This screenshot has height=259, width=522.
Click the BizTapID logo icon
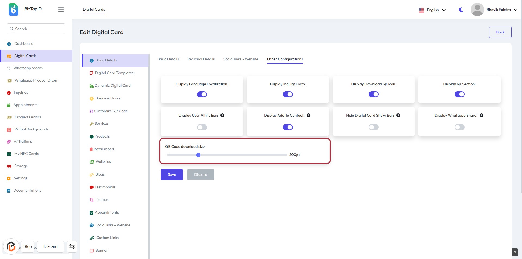pyautogui.click(x=14, y=10)
